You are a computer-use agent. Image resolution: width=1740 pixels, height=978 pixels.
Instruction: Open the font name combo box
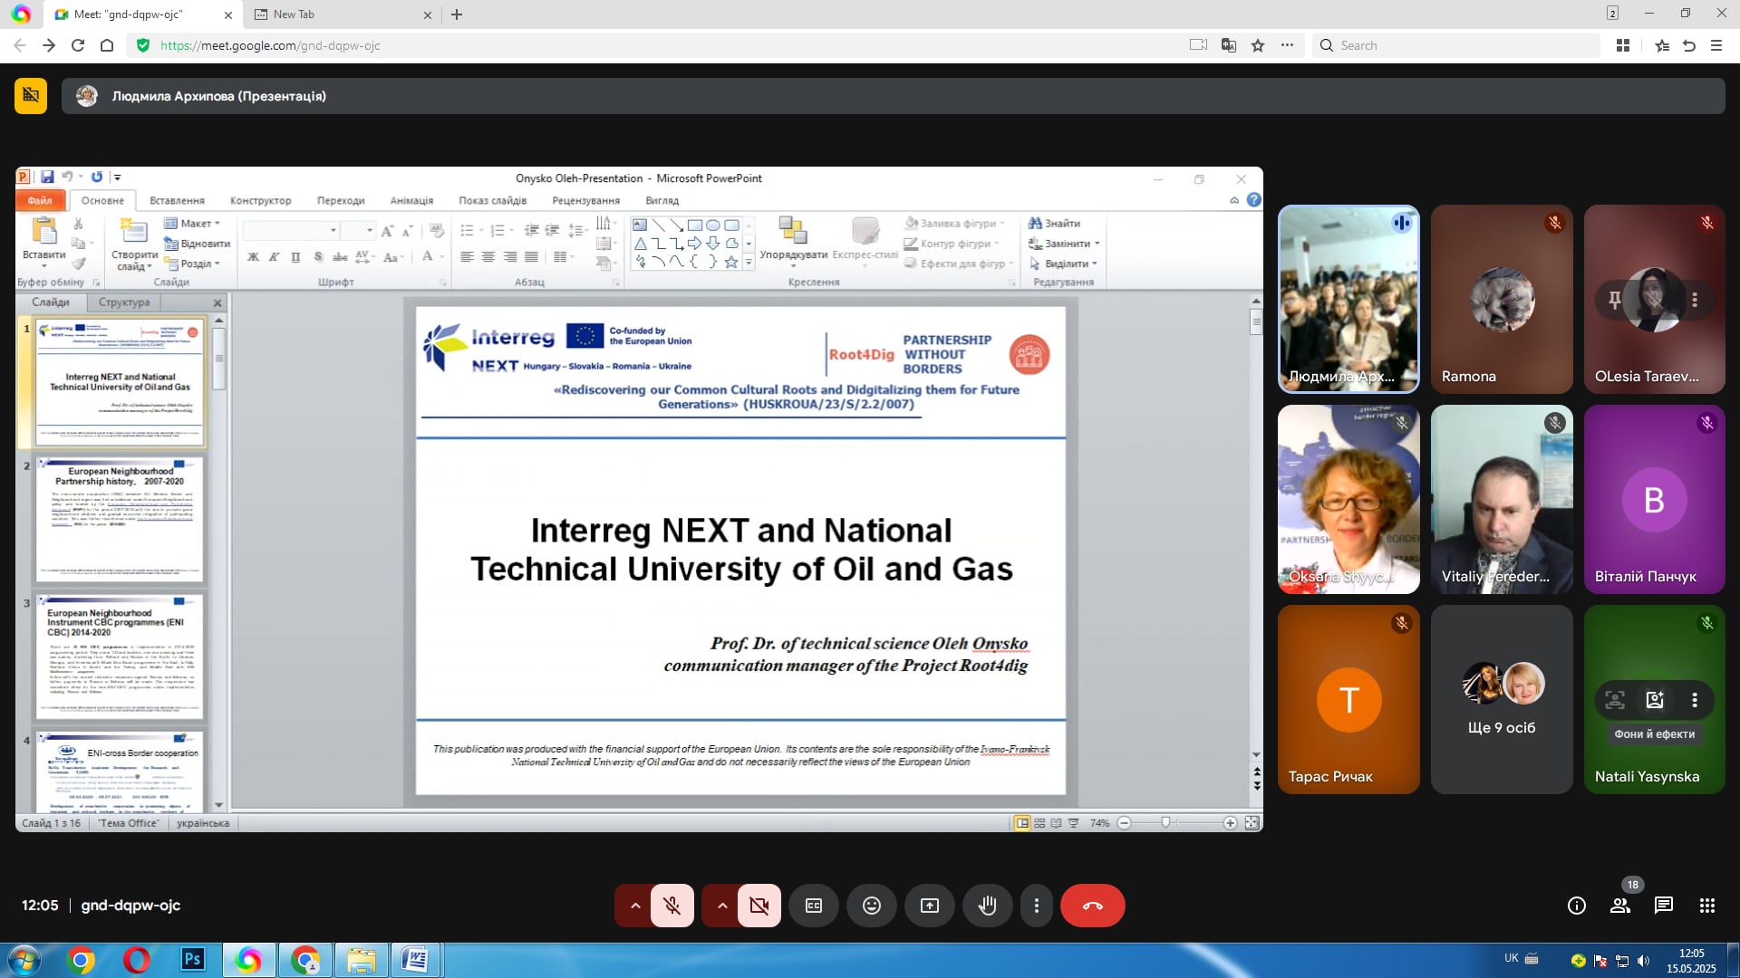click(290, 230)
